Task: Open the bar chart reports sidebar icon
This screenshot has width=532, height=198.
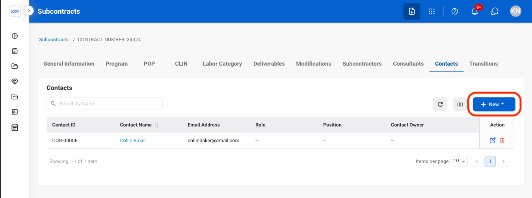Action: pos(15,112)
